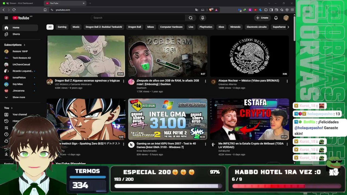Image resolution: width=347 pixels, height=195 pixels.
Task: Open options menu for Dragon Ball Z video
Action: [x=124, y=81]
